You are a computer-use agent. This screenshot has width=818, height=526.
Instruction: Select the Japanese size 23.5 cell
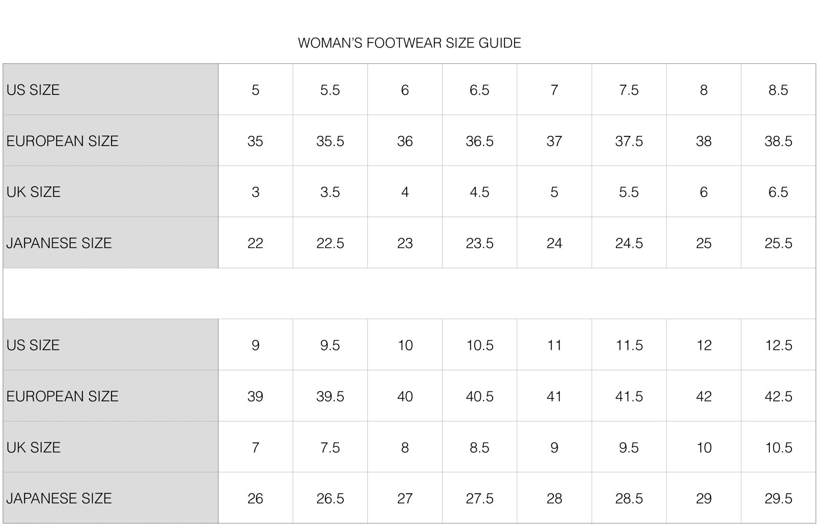tap(479, 243)
